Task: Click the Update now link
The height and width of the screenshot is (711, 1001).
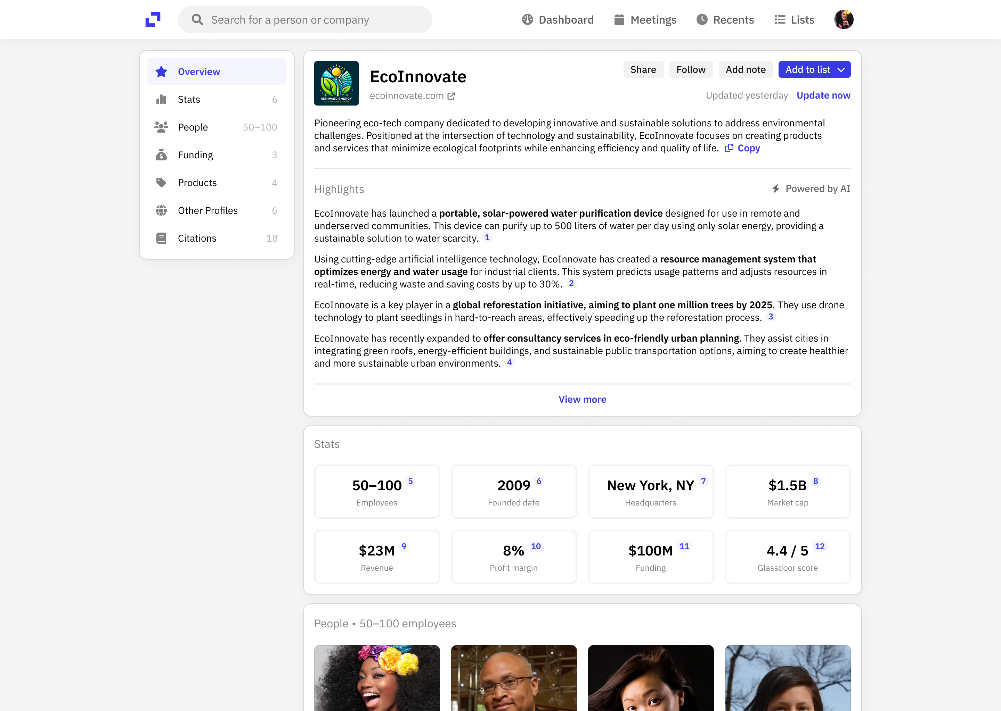Action: (x=823, y=95)
